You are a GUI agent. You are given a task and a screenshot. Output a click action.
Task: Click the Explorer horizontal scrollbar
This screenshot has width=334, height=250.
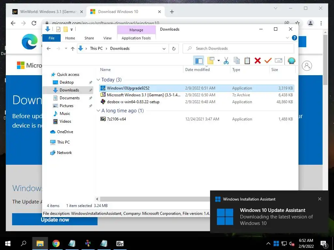[155, 199]
